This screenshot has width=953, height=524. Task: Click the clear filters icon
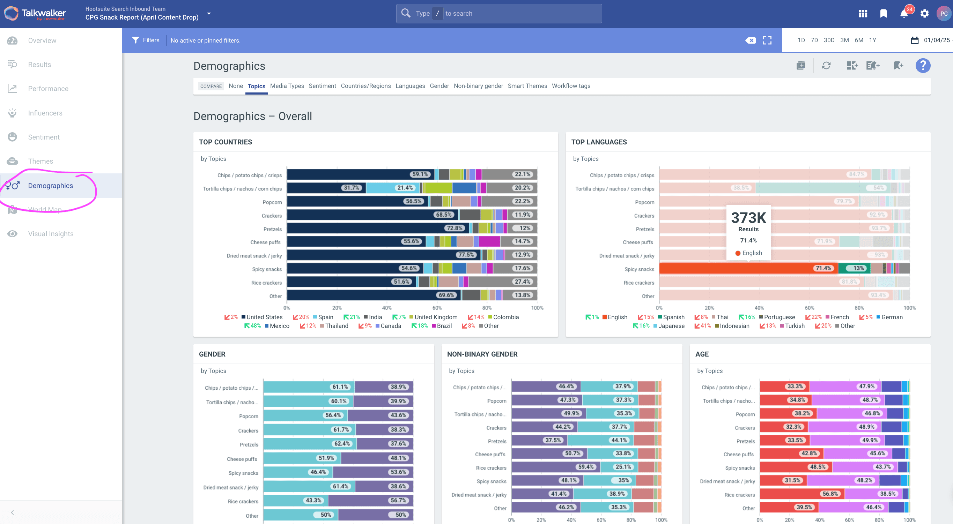(x=750, y=40)
